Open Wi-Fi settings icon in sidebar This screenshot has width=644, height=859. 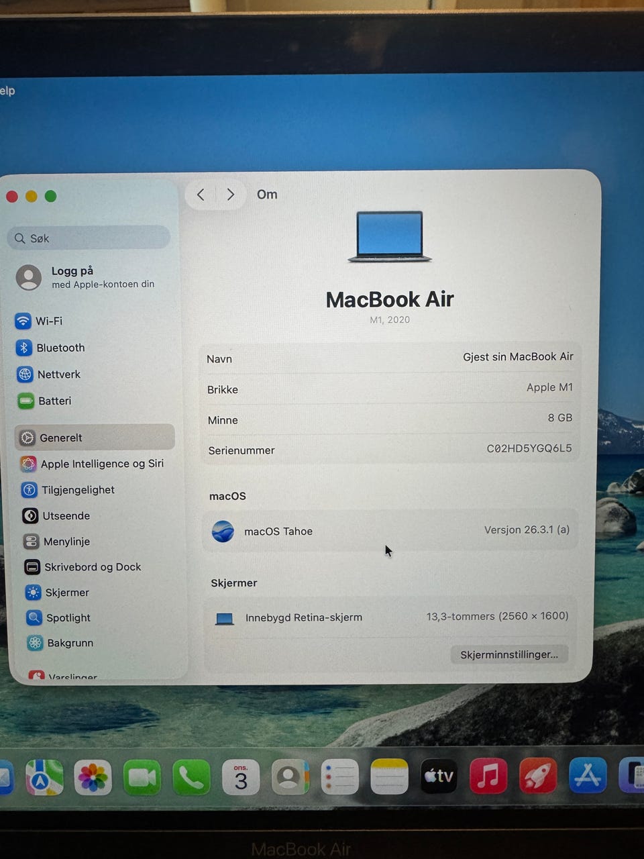23,321
